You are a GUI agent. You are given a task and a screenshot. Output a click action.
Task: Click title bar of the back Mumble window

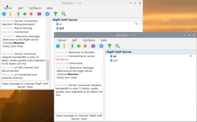tap(71, 3)
